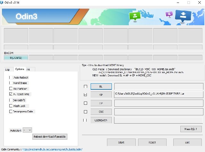Click the Start button to flash

tap(121, 142)
